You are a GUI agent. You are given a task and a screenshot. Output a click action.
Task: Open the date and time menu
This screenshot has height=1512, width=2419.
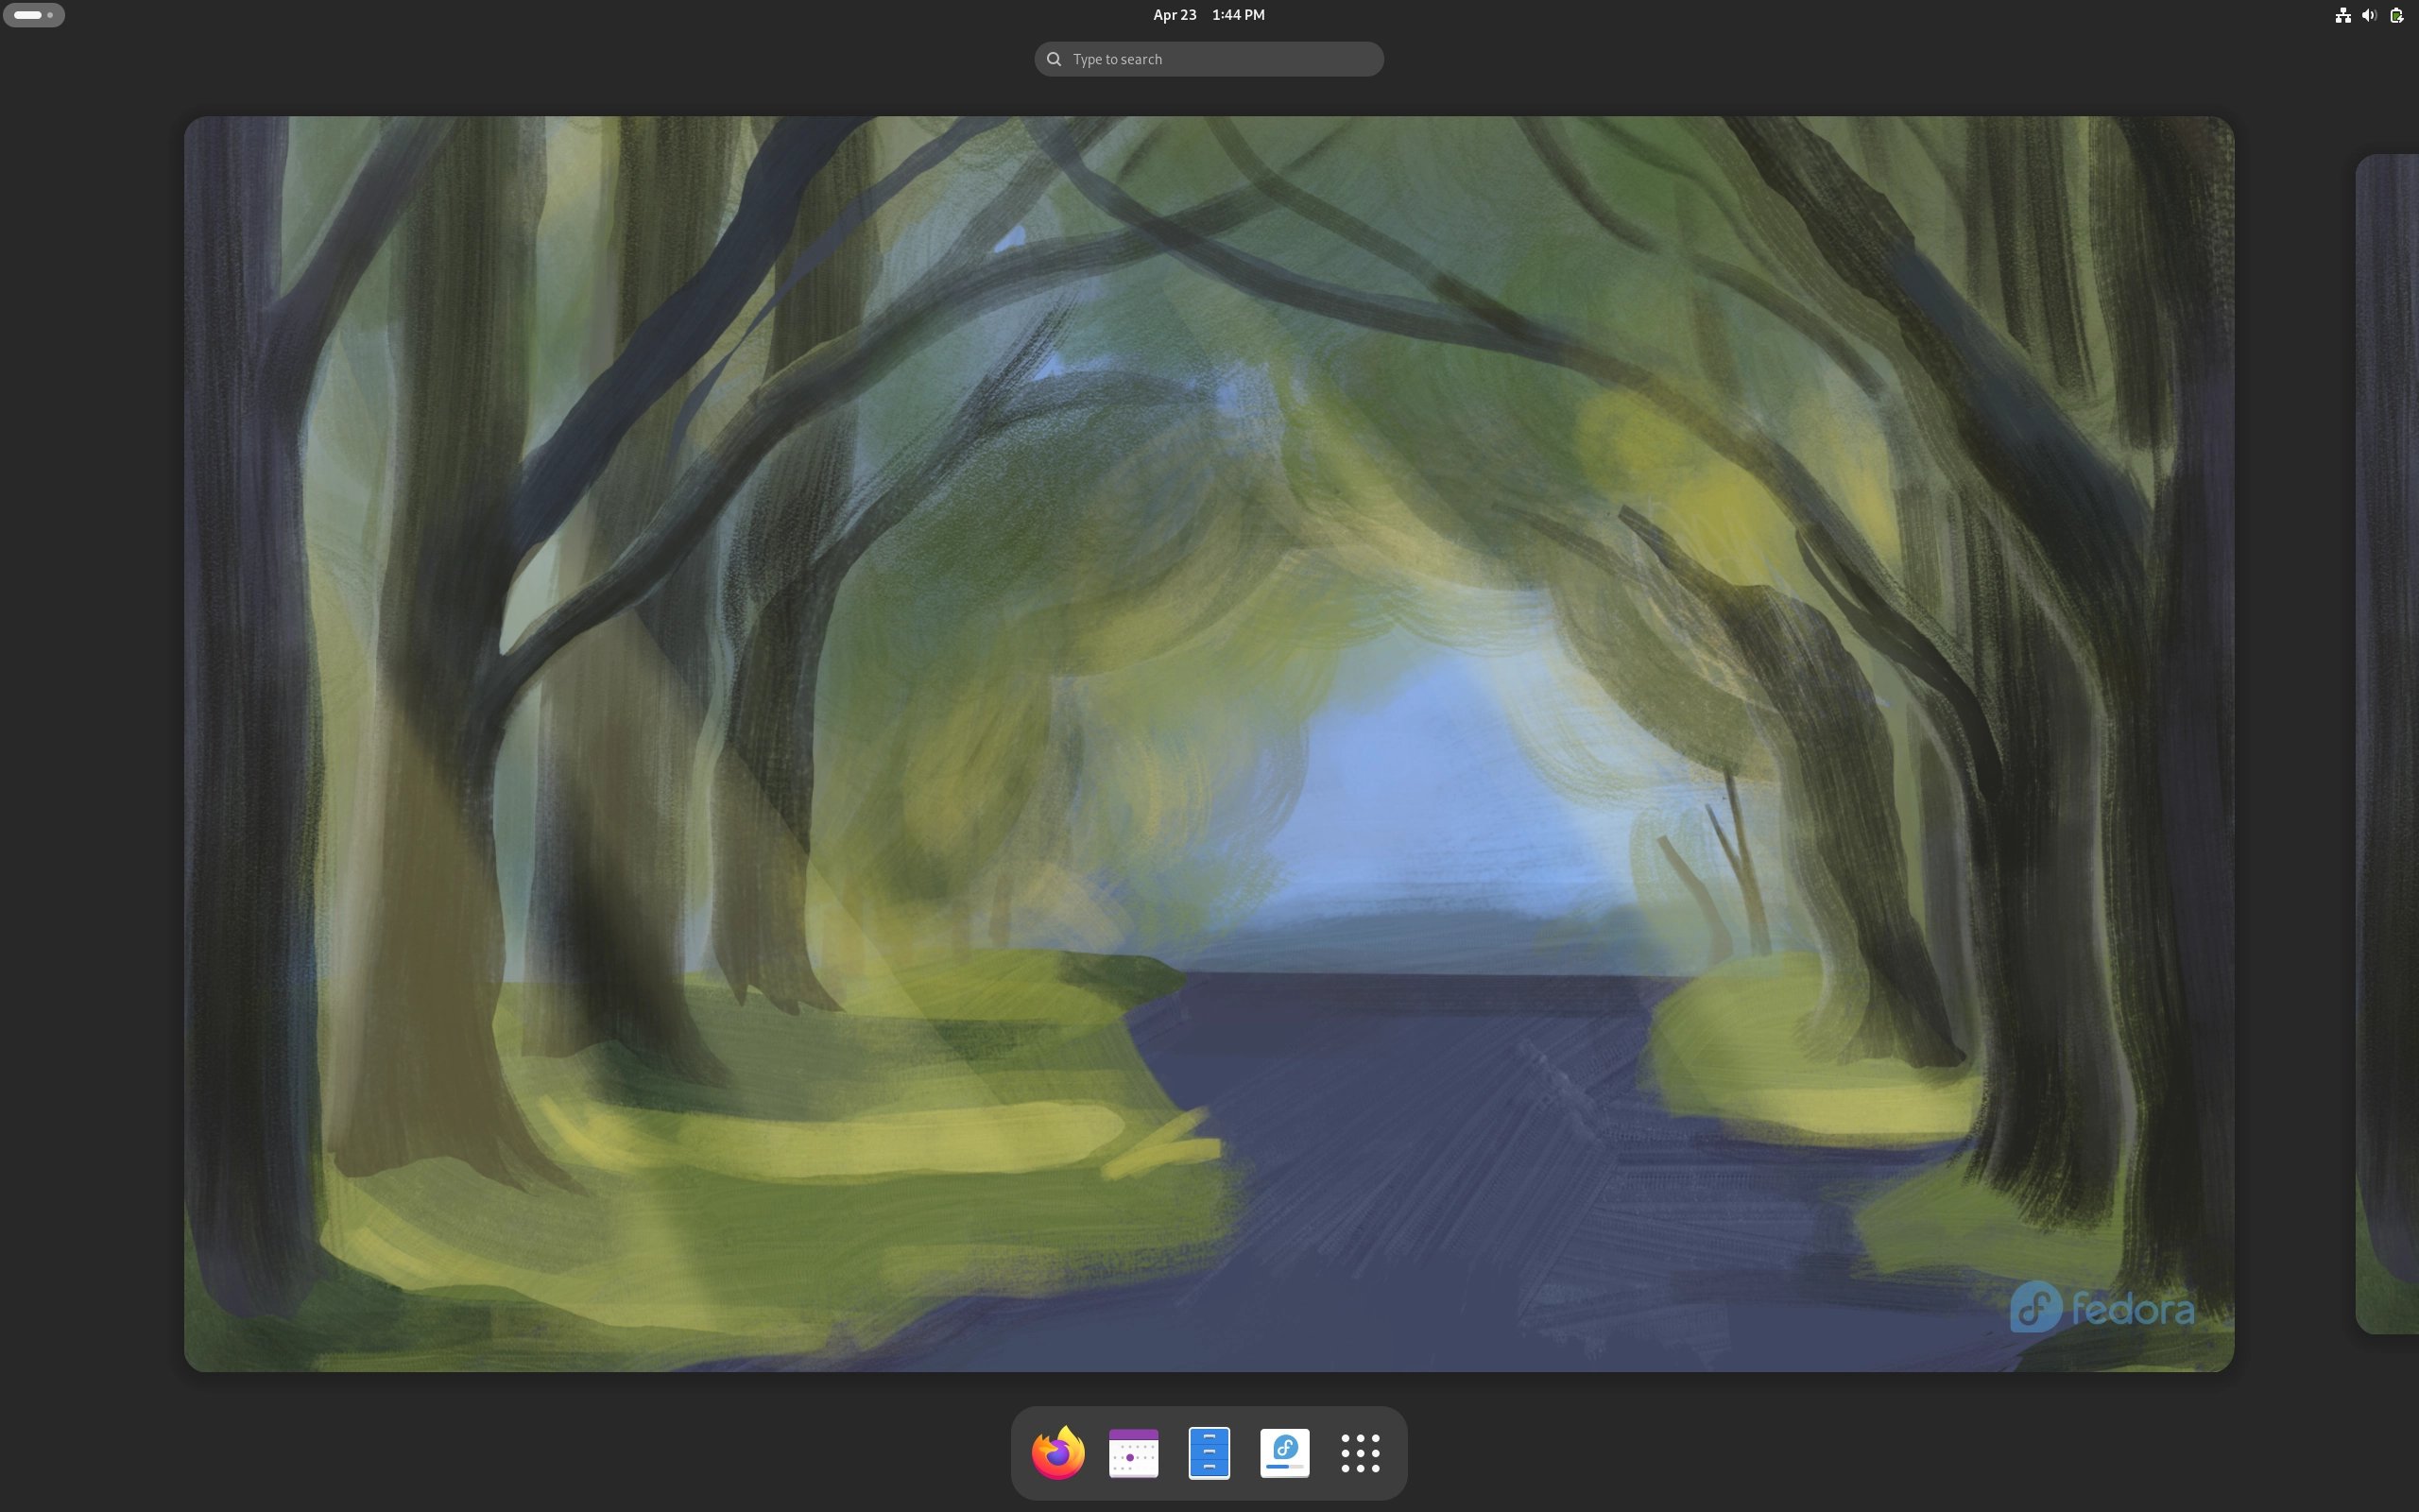point(1209,15)
